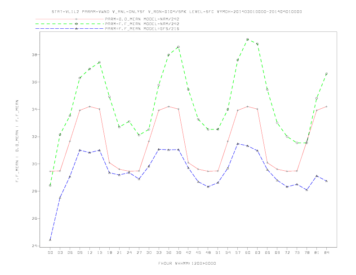Click the y-axis tick label 24
The image size is (356, 275).
pyautogui.click(x=34, y=246)
